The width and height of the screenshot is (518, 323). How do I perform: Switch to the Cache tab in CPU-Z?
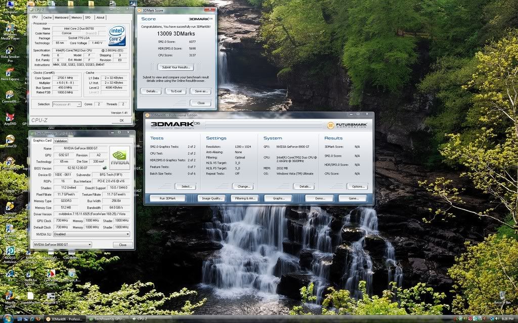click(x=47, y=18)
